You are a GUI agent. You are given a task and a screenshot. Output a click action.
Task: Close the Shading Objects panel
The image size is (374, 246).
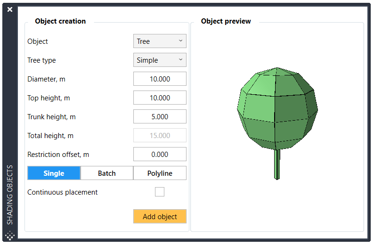10,9
